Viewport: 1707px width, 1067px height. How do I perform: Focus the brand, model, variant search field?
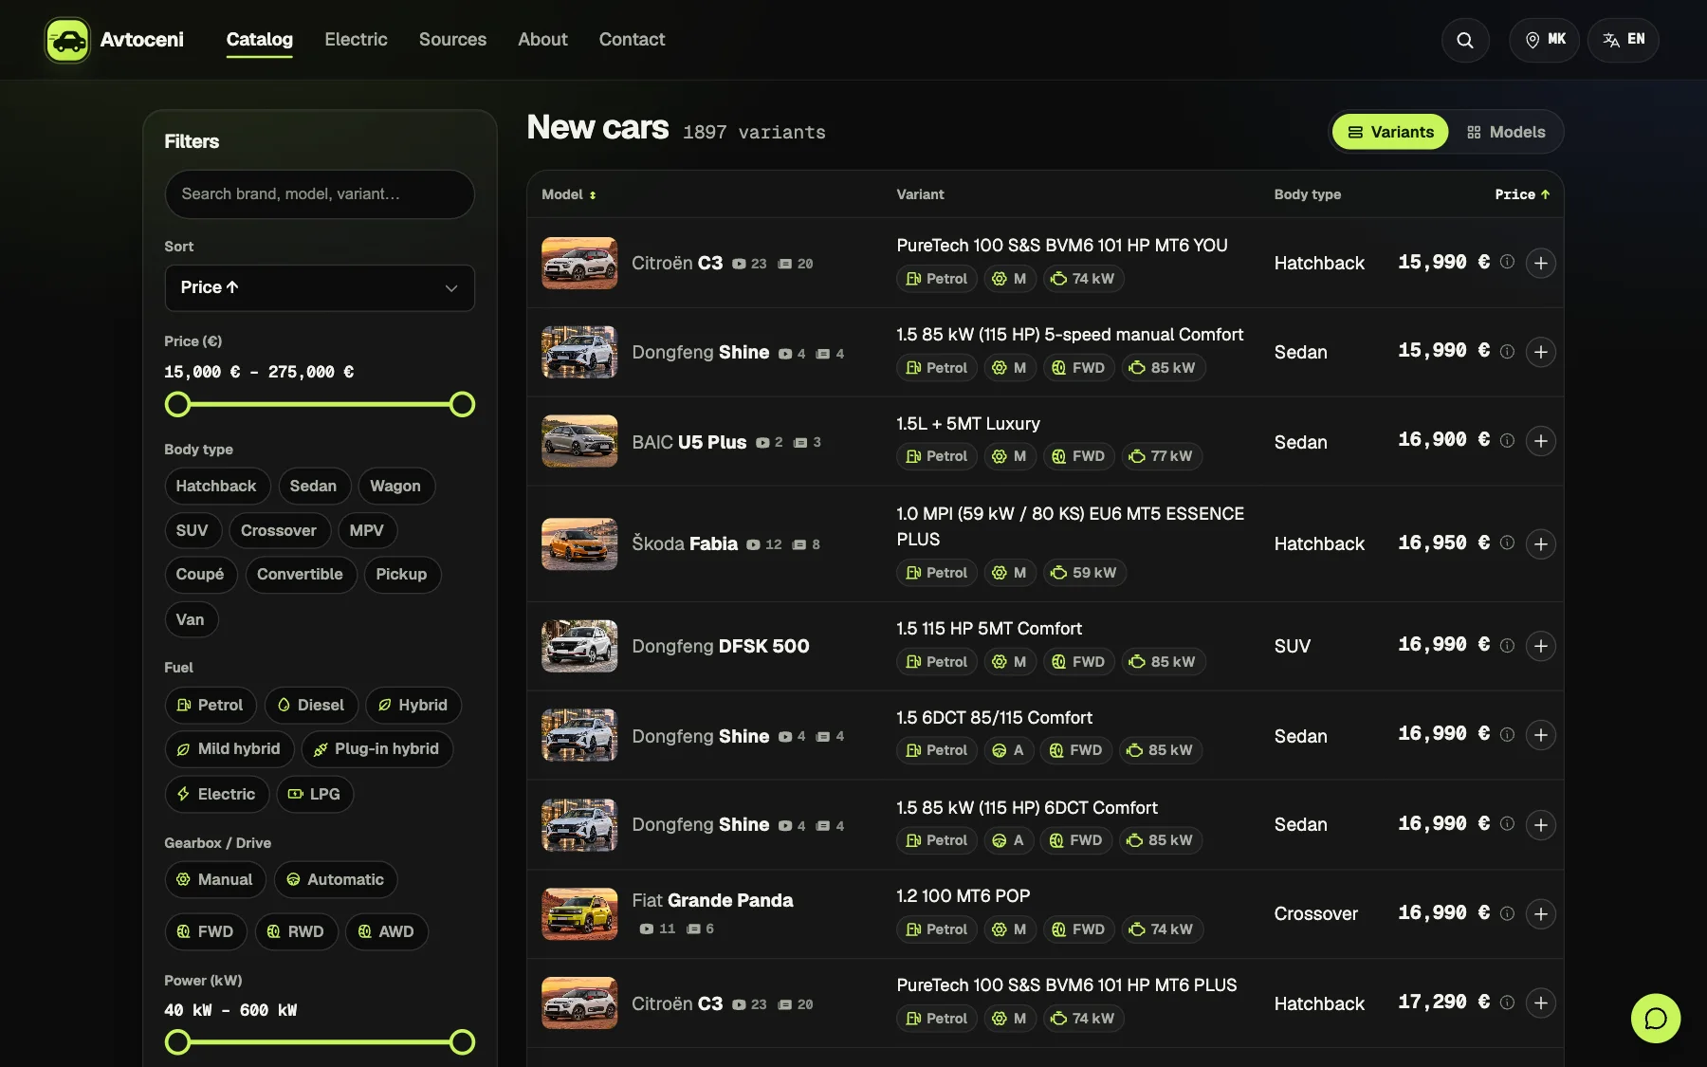[320, 194]
